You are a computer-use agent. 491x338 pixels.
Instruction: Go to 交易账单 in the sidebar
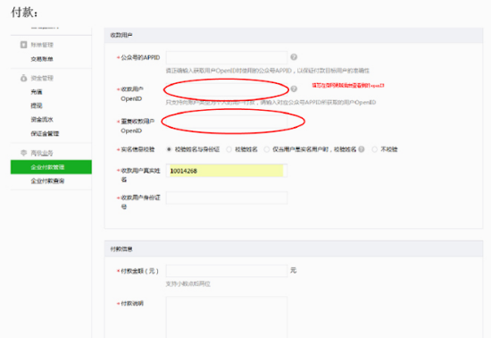[x=42, y=59]
